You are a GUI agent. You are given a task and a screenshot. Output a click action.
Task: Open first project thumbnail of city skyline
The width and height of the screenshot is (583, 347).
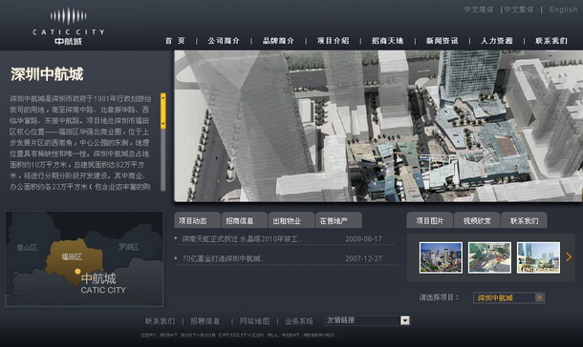(x=441, y=257)
